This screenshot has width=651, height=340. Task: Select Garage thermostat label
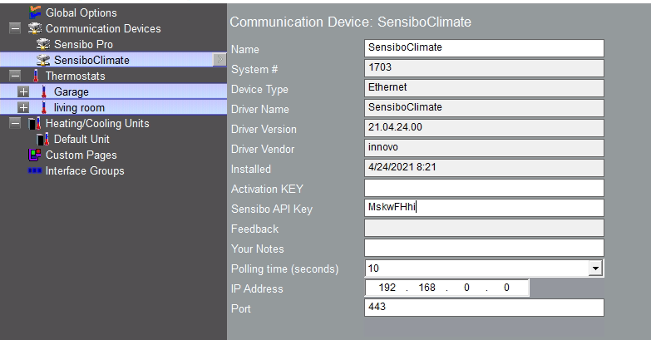pos(72,91)
